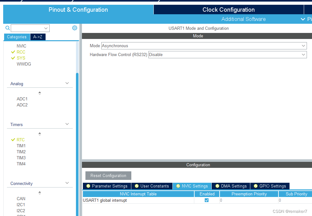Click NVIC Interrupt Table column header
This screenshot has width=312, height=216.
138,194
